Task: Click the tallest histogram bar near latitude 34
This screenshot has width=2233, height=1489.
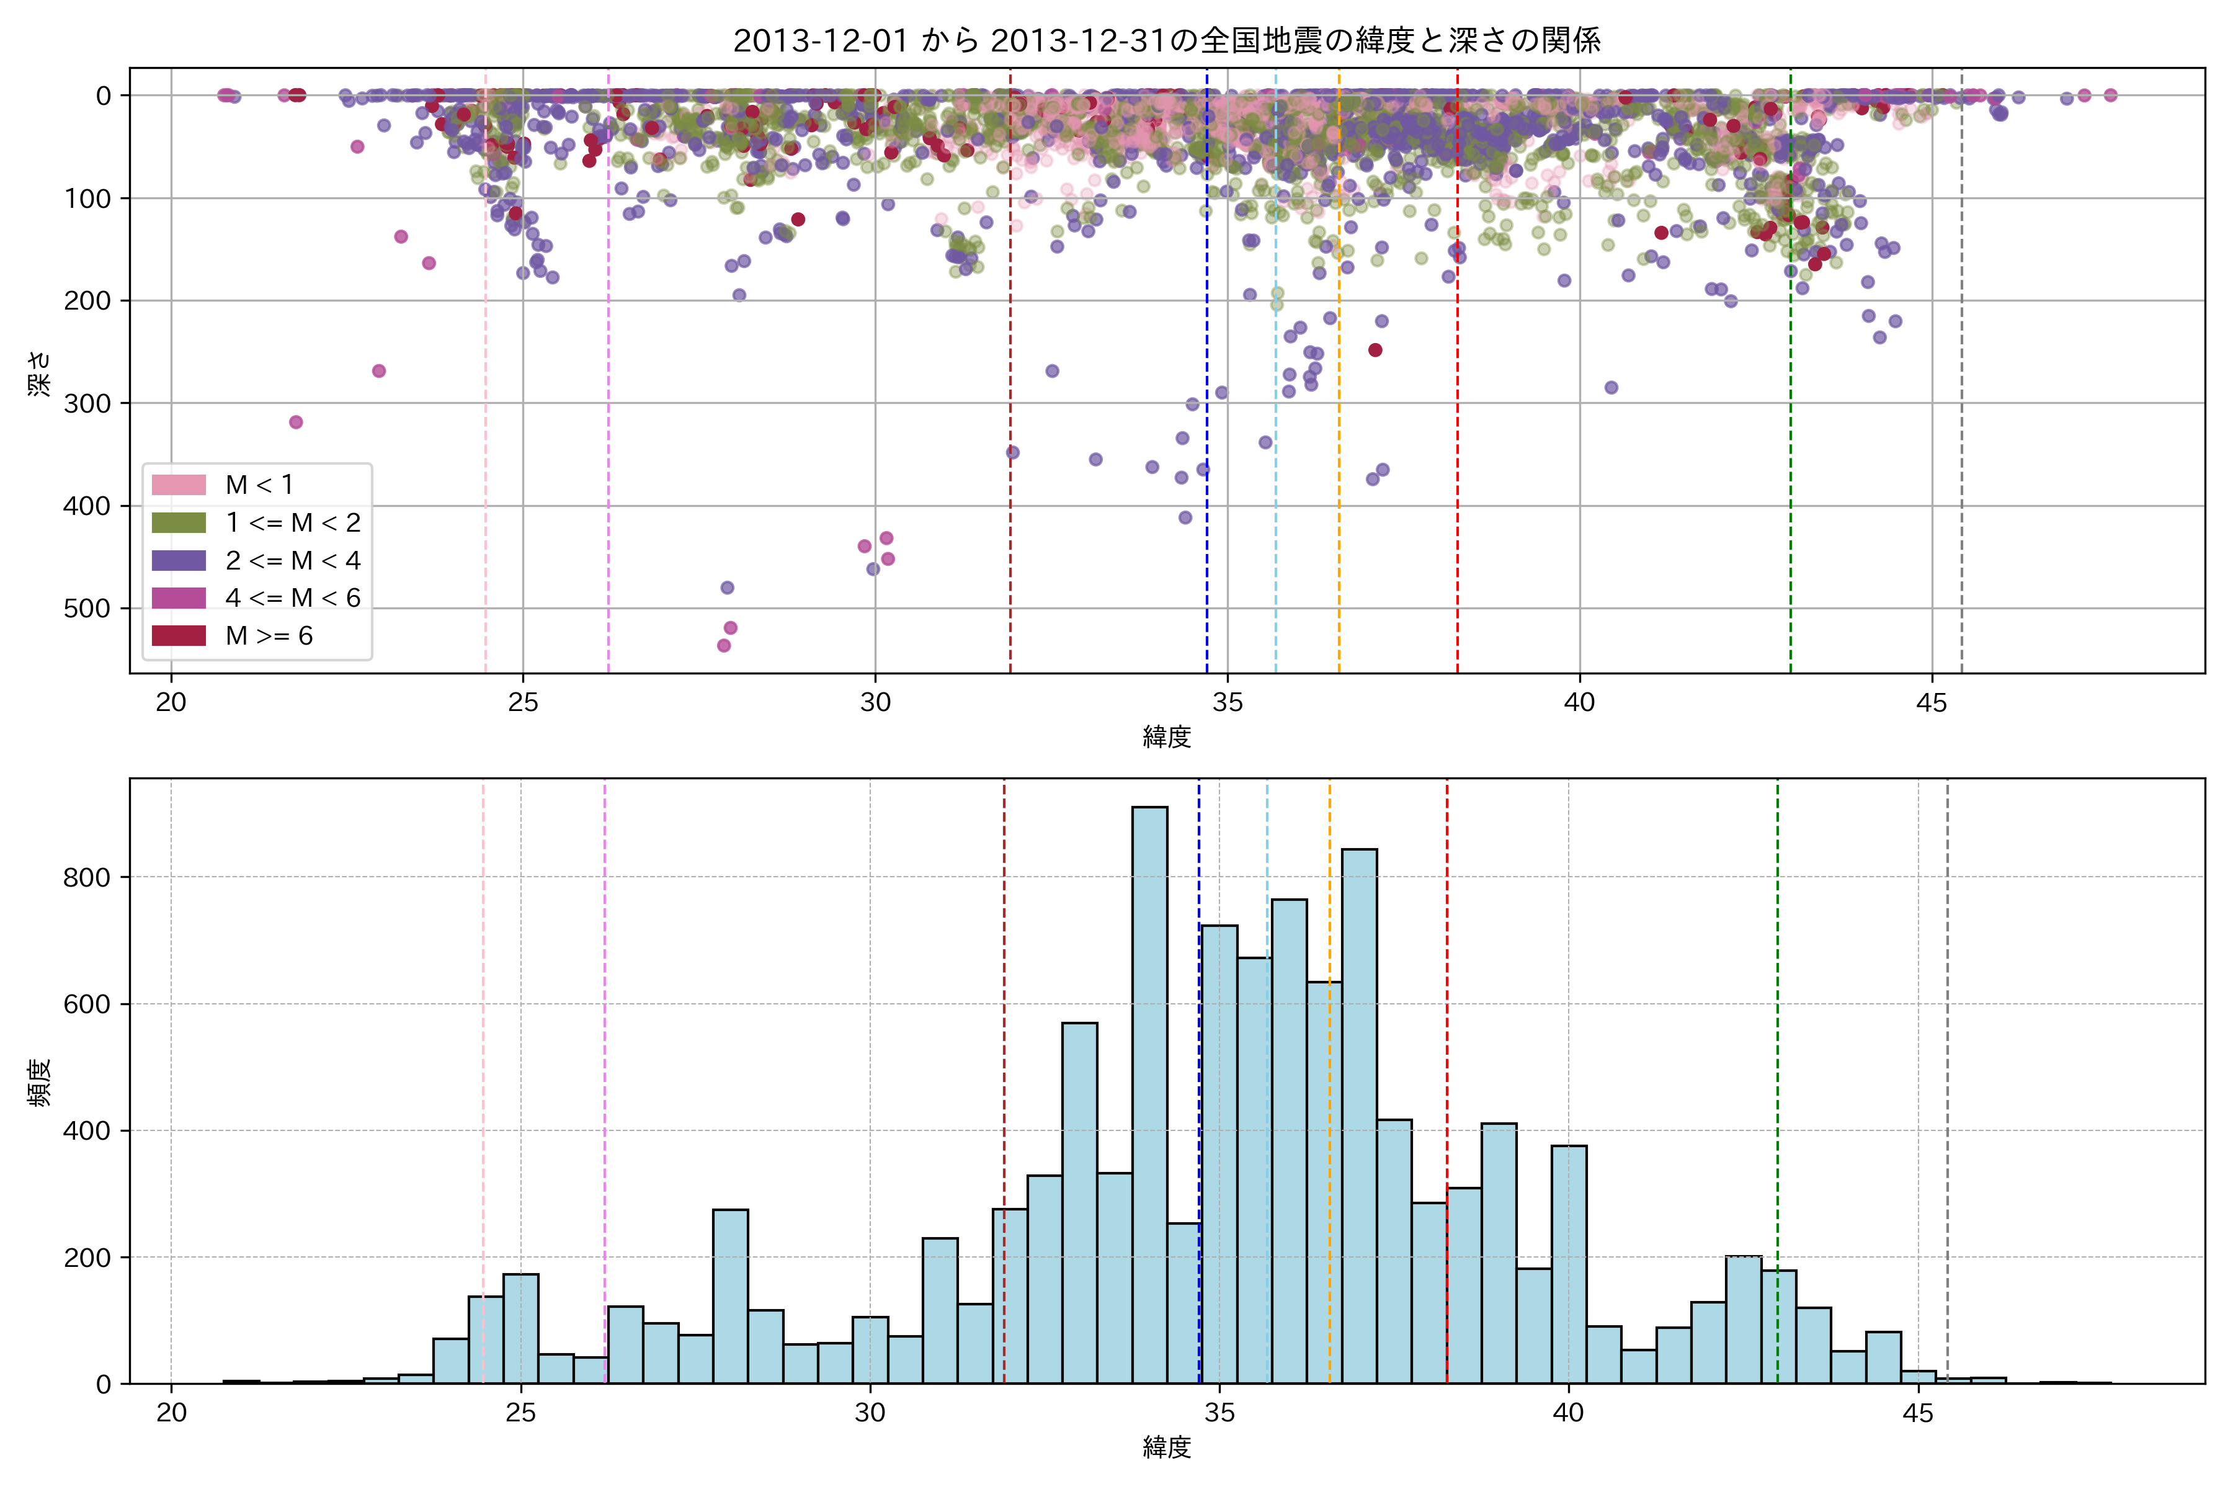Action: [x=1150, y=1092]
